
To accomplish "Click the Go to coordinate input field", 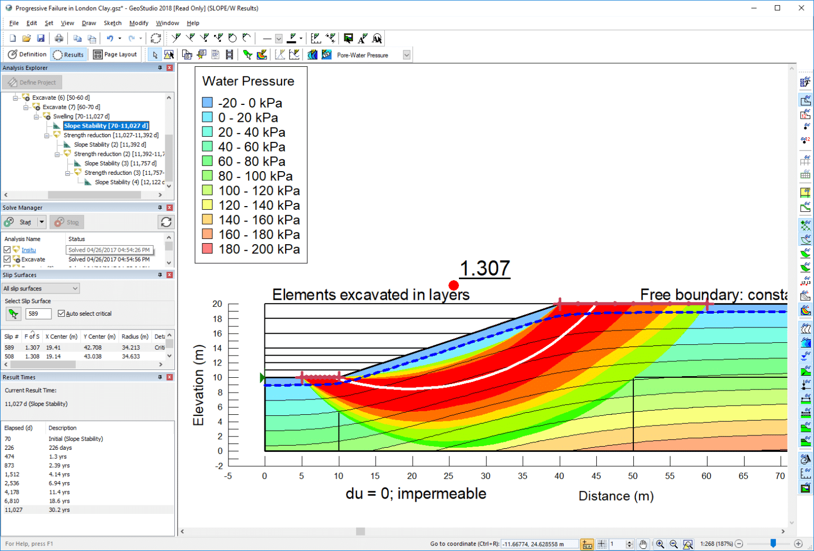I will point(540,544).
